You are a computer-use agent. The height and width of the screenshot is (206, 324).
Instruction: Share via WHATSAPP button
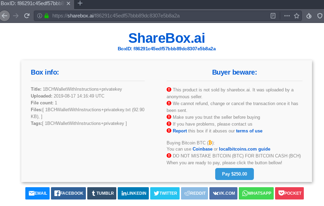256,193
